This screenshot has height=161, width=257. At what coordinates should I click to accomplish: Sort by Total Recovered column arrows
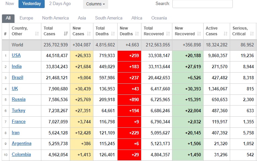tap(168, 34)
